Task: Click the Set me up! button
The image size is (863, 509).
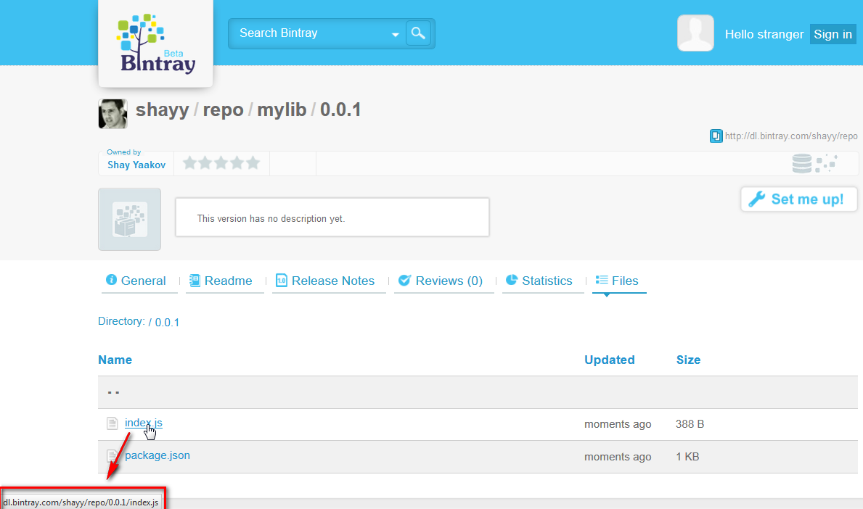Action: point(798,199)
